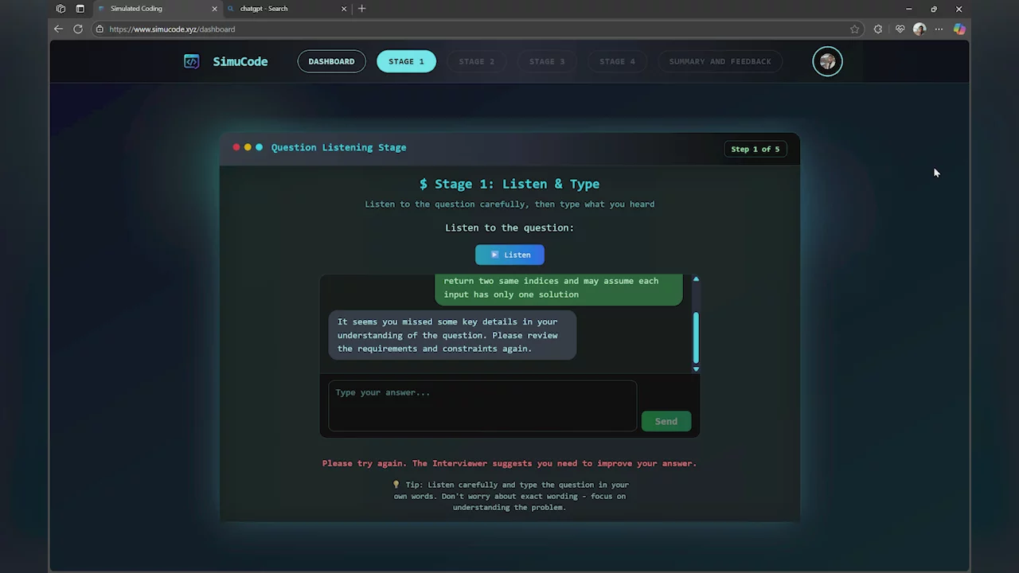This screenshot has height=573, width=1019.
Task: Go to the STAGE 4 nav item
Action: click(x=617, y=61)
